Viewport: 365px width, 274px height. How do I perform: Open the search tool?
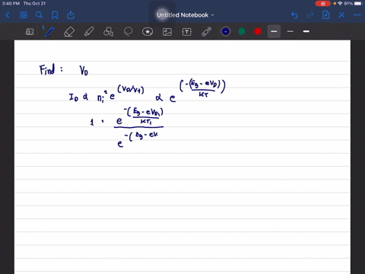click(39, 15)
